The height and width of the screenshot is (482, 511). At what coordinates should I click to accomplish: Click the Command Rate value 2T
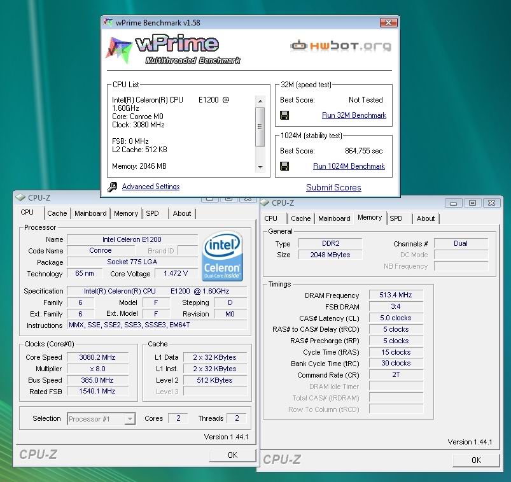396,374
